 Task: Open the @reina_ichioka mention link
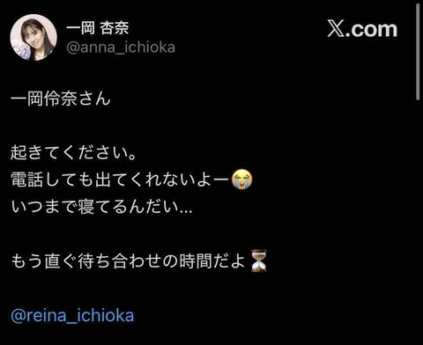72,316
